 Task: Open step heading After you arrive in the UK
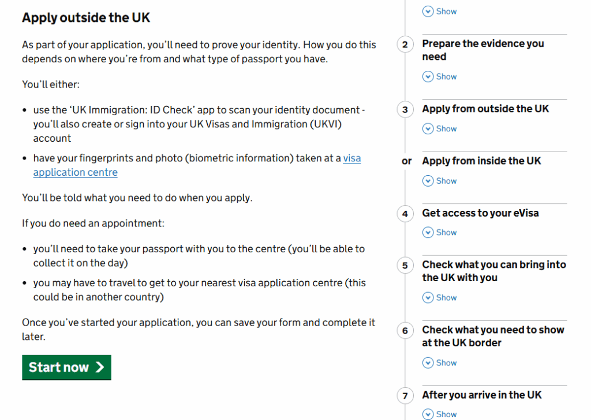point(481,395)
